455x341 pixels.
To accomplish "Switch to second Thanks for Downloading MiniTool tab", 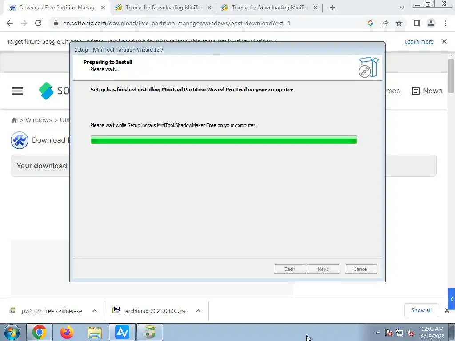I will 164,8.
